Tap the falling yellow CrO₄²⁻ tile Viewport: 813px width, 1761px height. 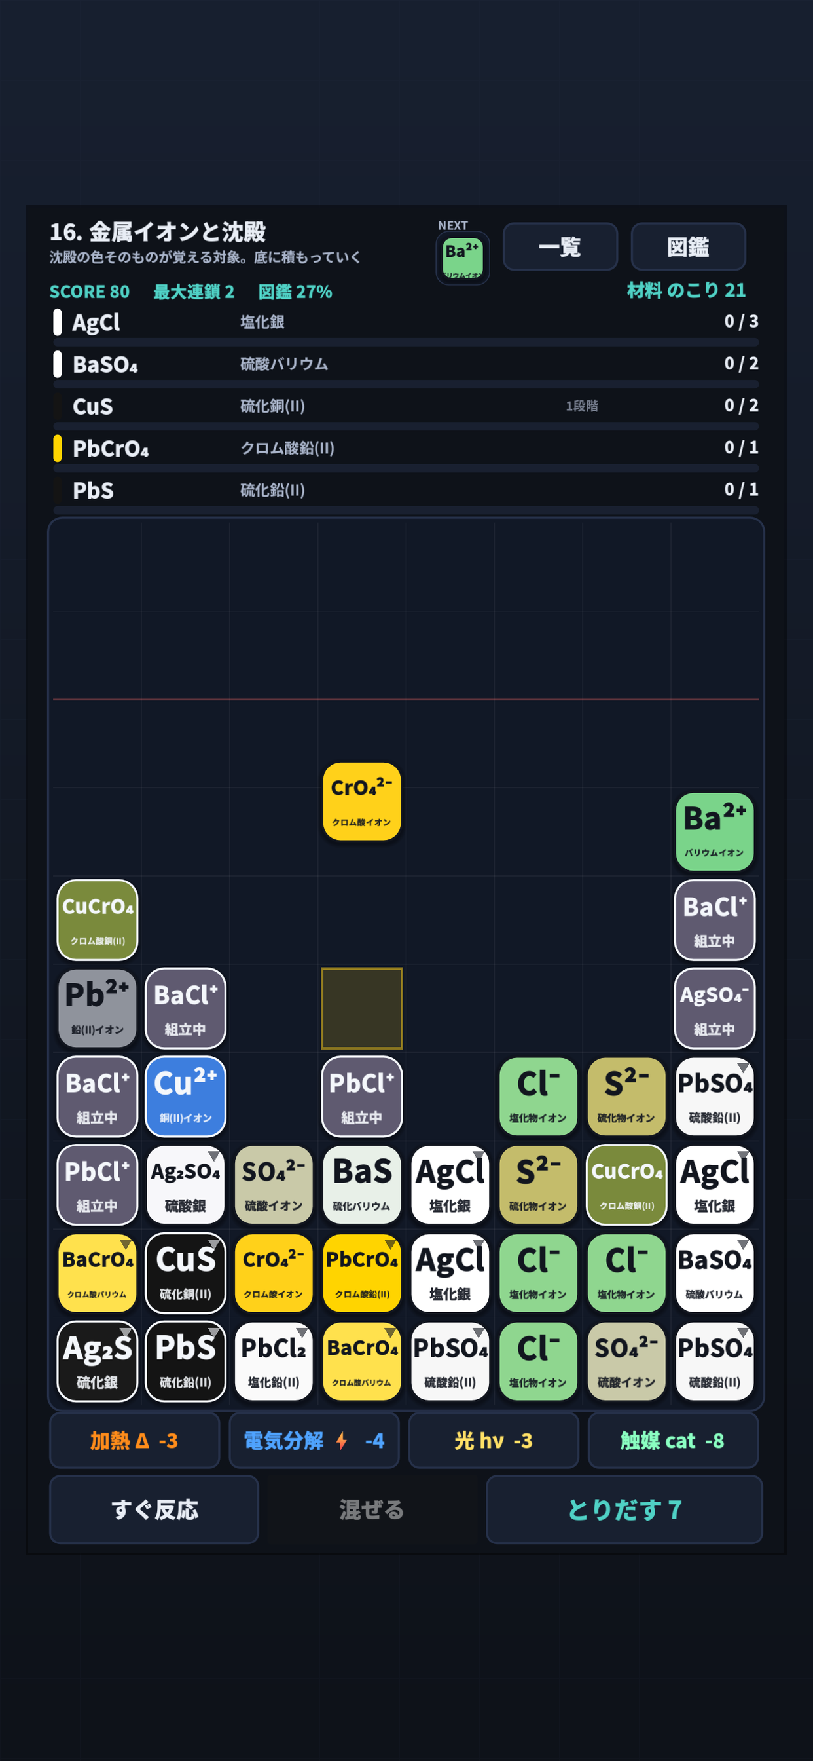(x=361, y=801)
